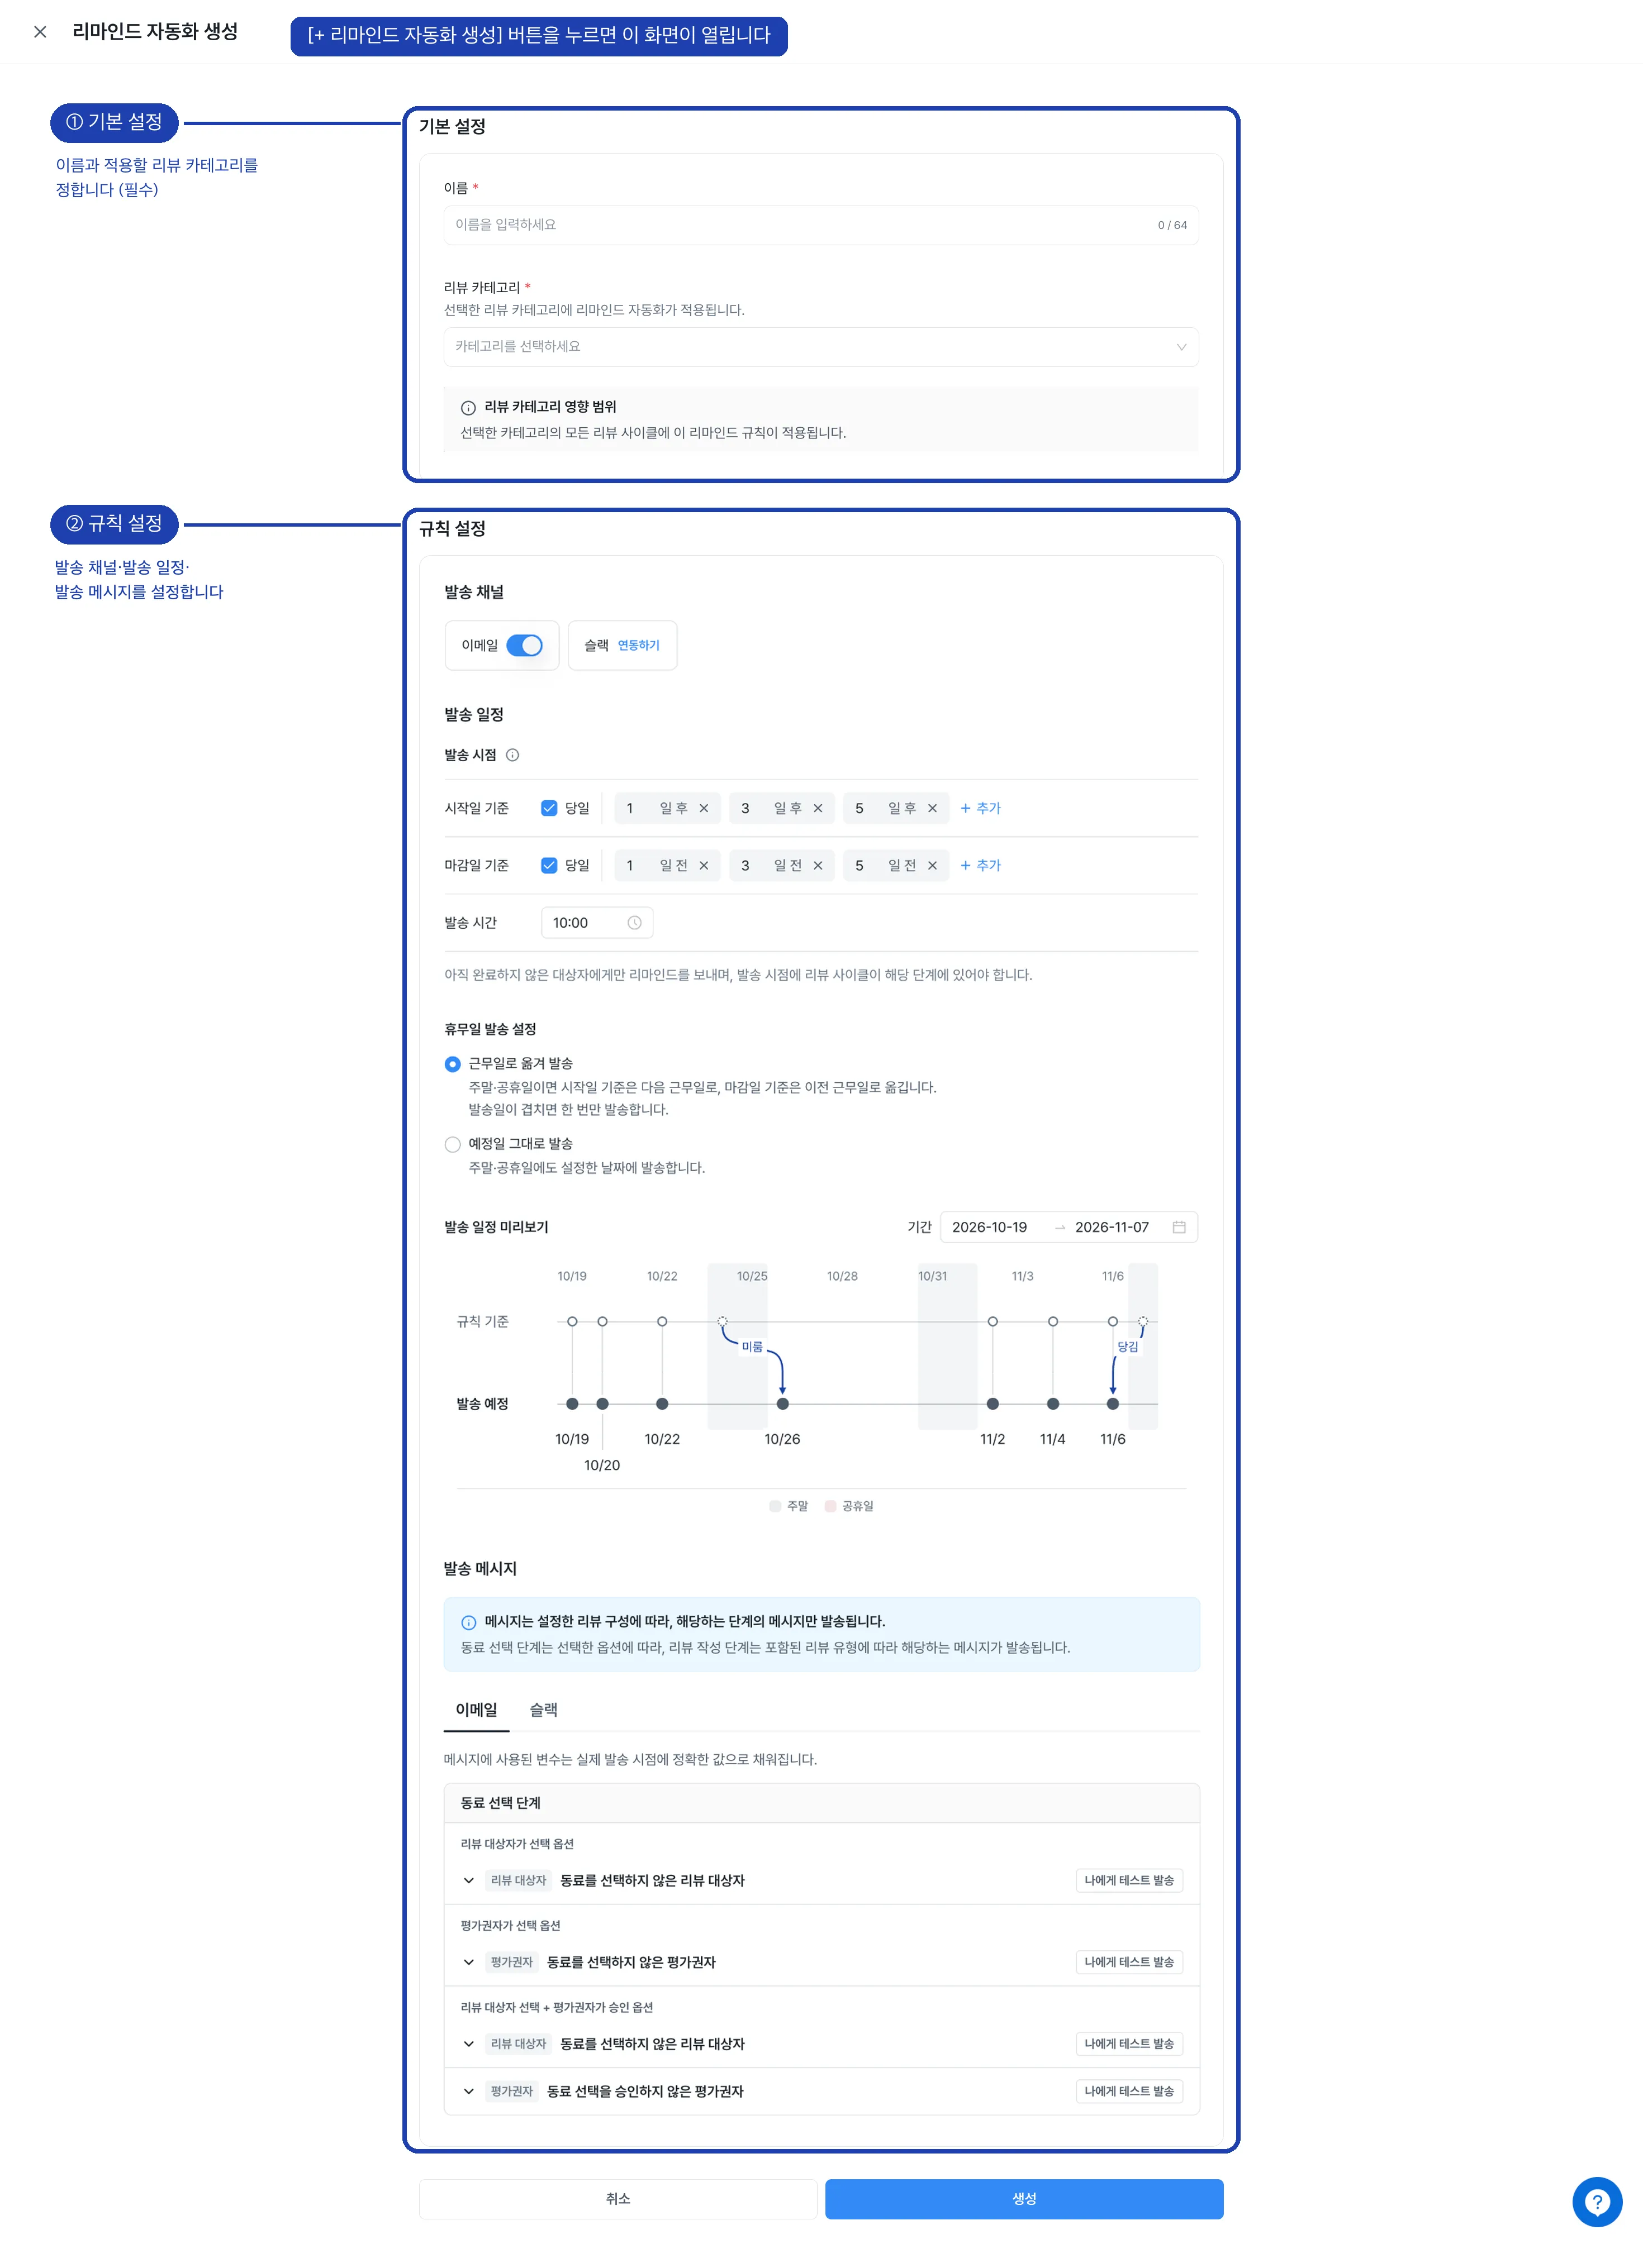Click 당김 label in schedule preview
The width and height of the screenshot is (1643, 2268).
[1128, 1348]
